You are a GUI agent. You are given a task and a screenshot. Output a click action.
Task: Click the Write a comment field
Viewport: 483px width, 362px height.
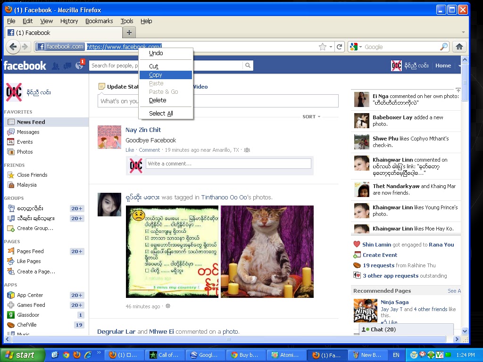[228, 164]
